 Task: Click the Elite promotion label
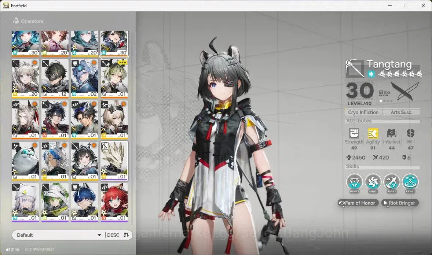pyautogui.click(x=384, y=93)
